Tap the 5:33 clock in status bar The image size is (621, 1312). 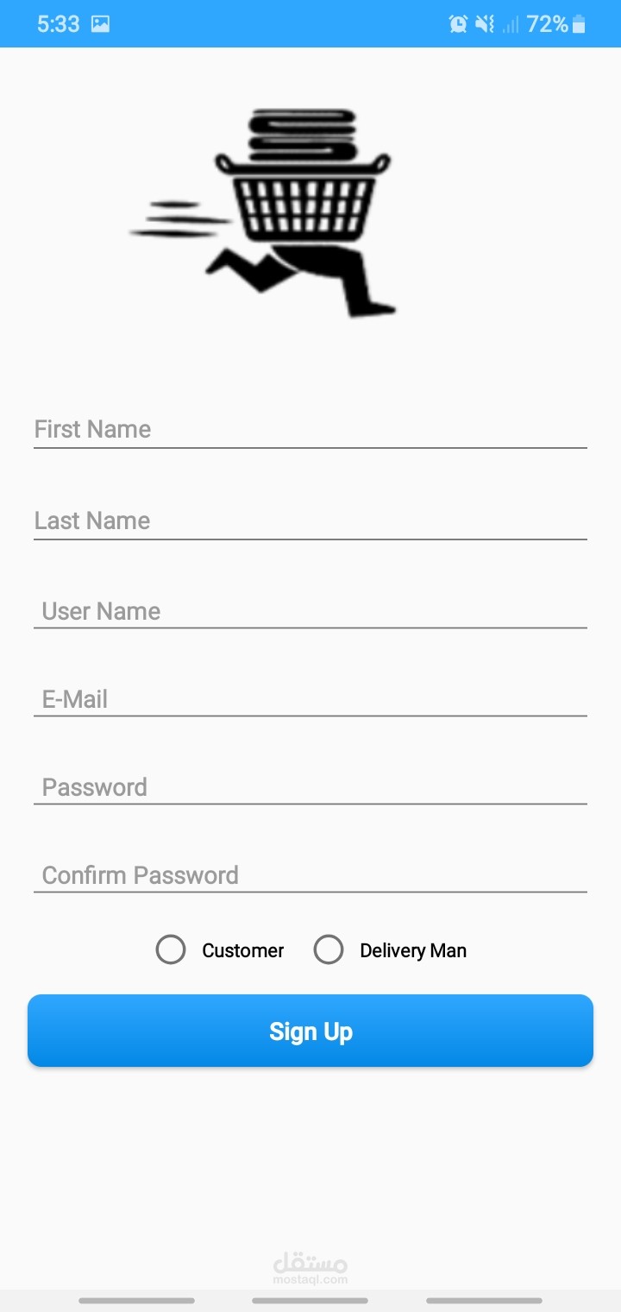pyautogui.click(x=59, y=24)
